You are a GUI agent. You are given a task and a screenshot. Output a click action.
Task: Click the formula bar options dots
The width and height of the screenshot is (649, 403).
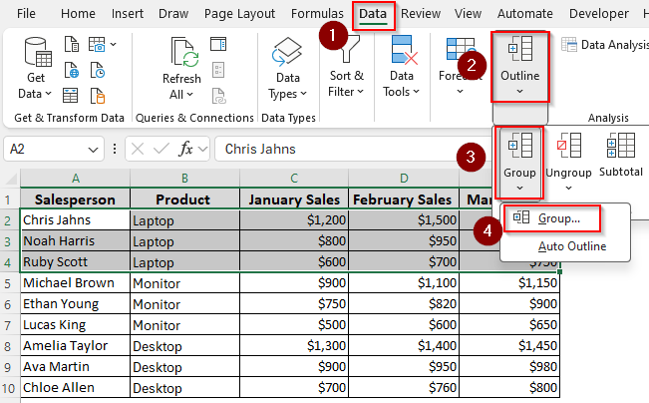(x=115, y=149)
